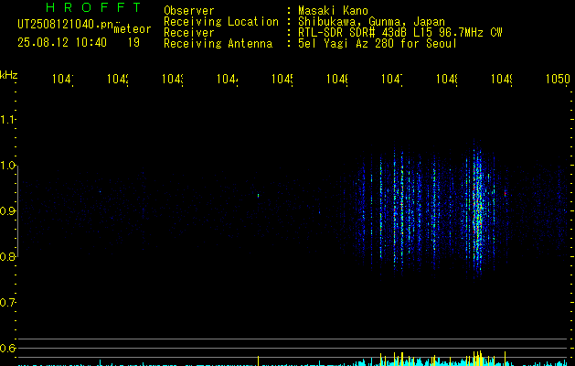The width and height of the screenshot is (575, 366).
Task: Click the word "meteor" under the file name
Action: click(133, 29)
